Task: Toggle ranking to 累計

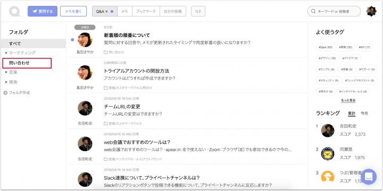Action: coord(352,114)
